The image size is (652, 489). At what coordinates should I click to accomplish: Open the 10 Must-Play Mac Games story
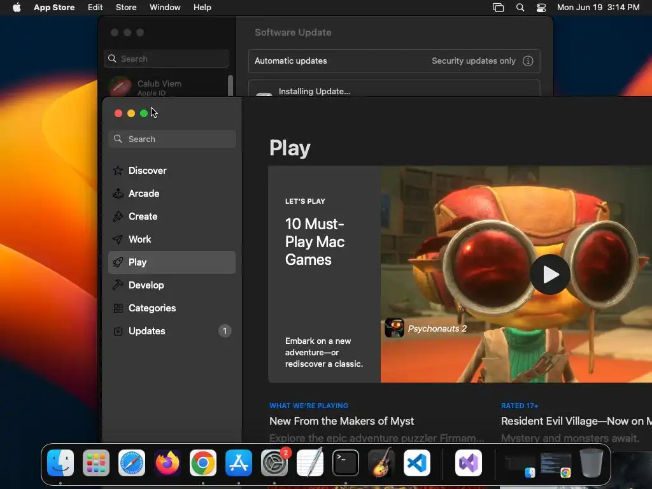324,274
